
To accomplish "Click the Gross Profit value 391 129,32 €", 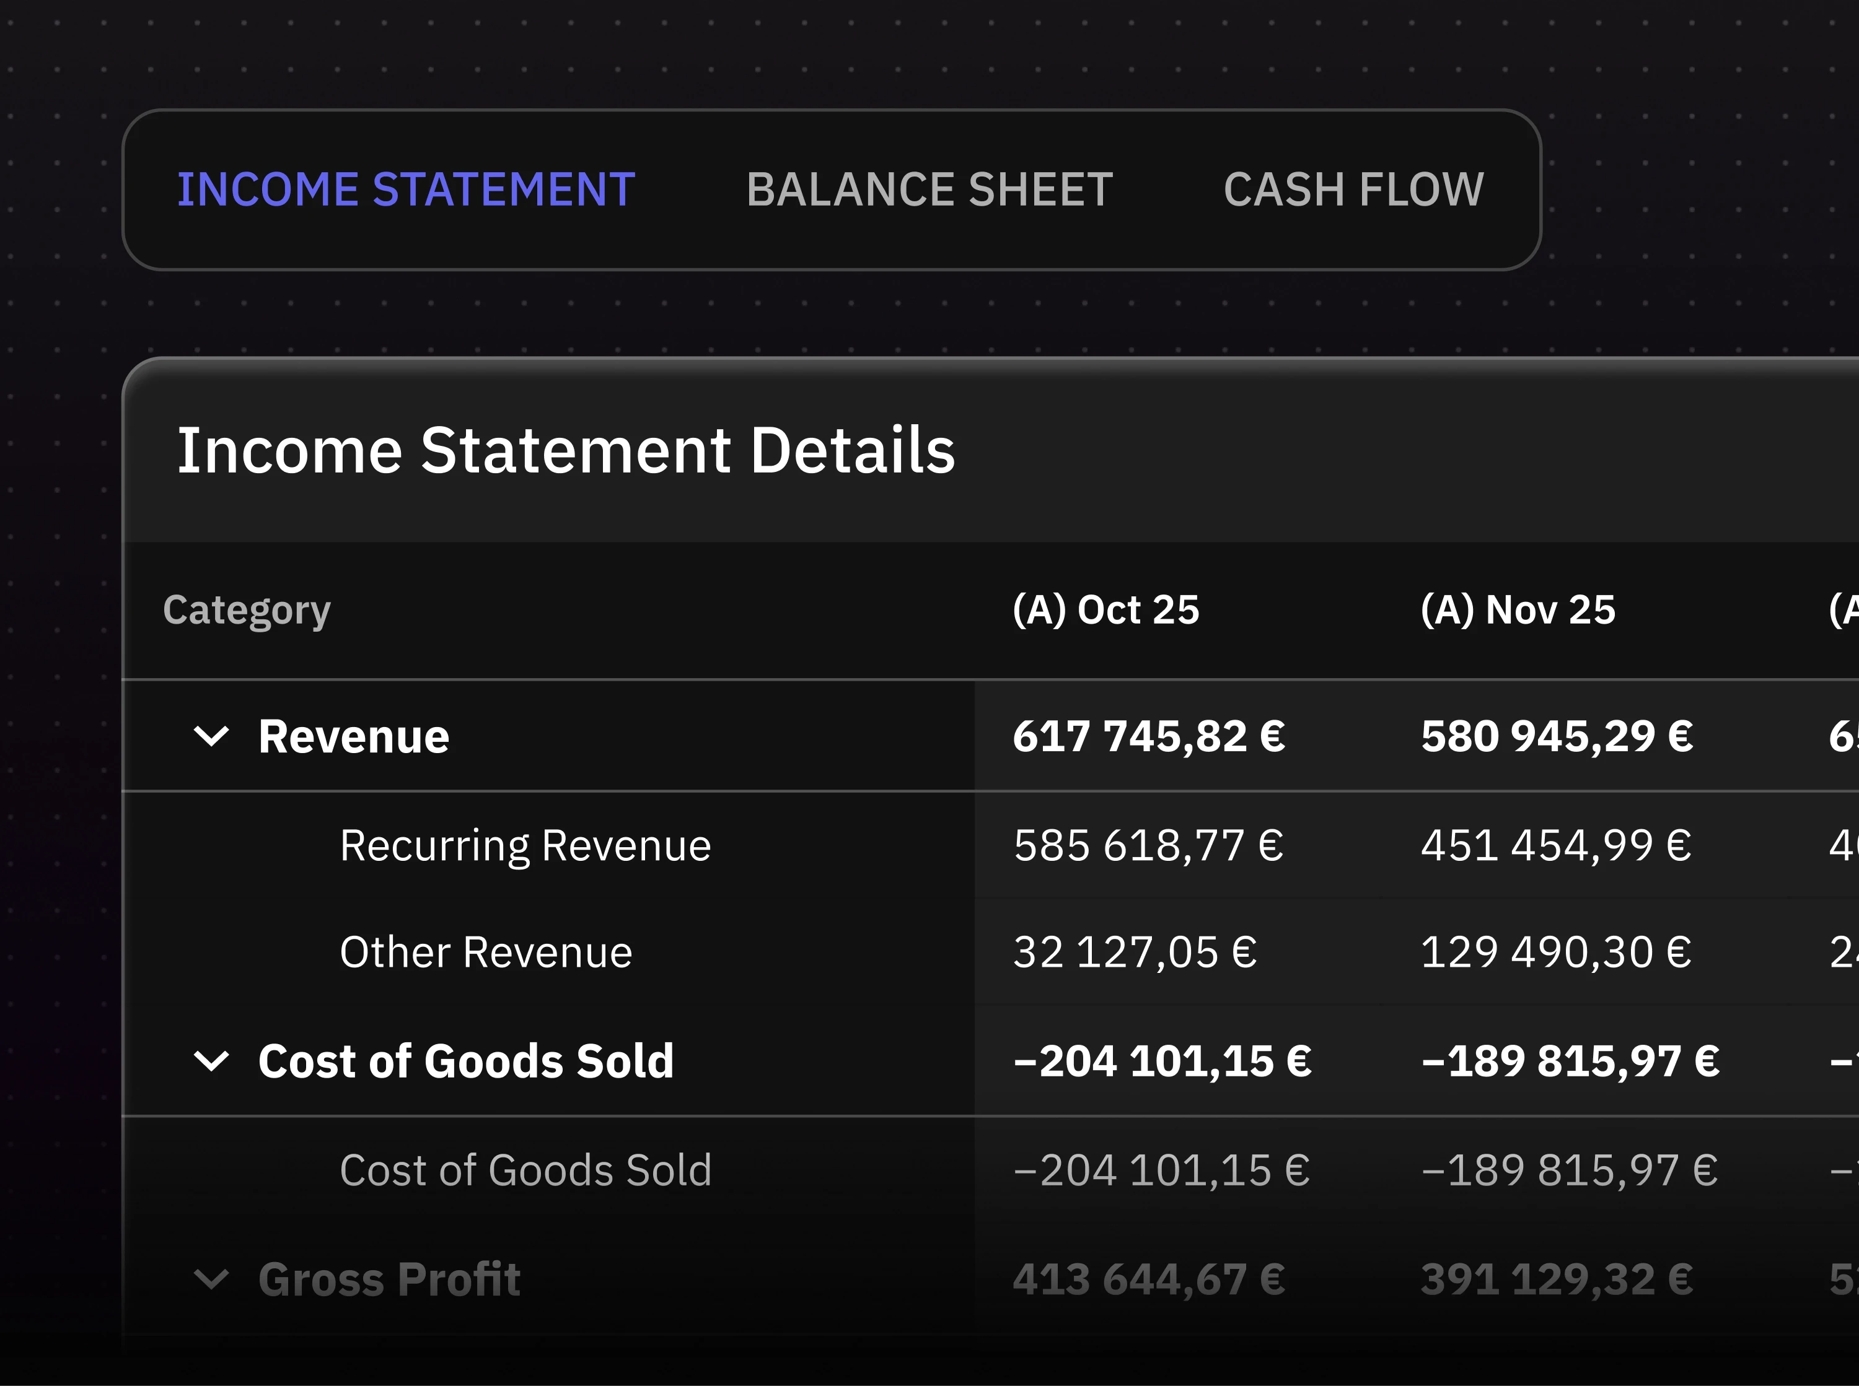I will 1557,1279.
